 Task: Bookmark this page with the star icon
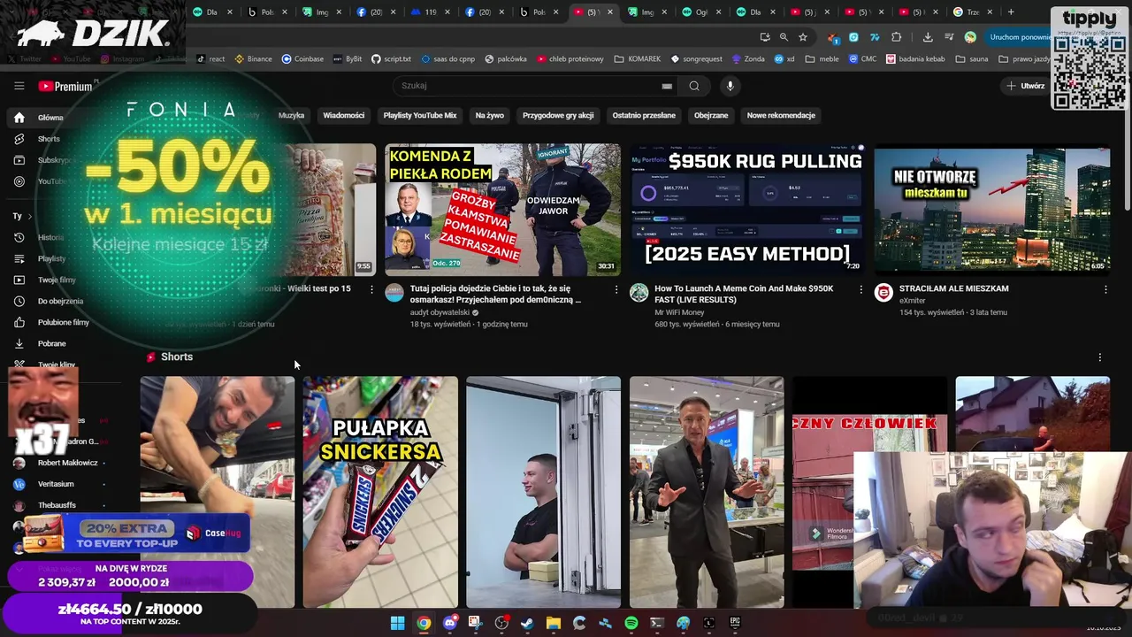click(x=803, y=37)
